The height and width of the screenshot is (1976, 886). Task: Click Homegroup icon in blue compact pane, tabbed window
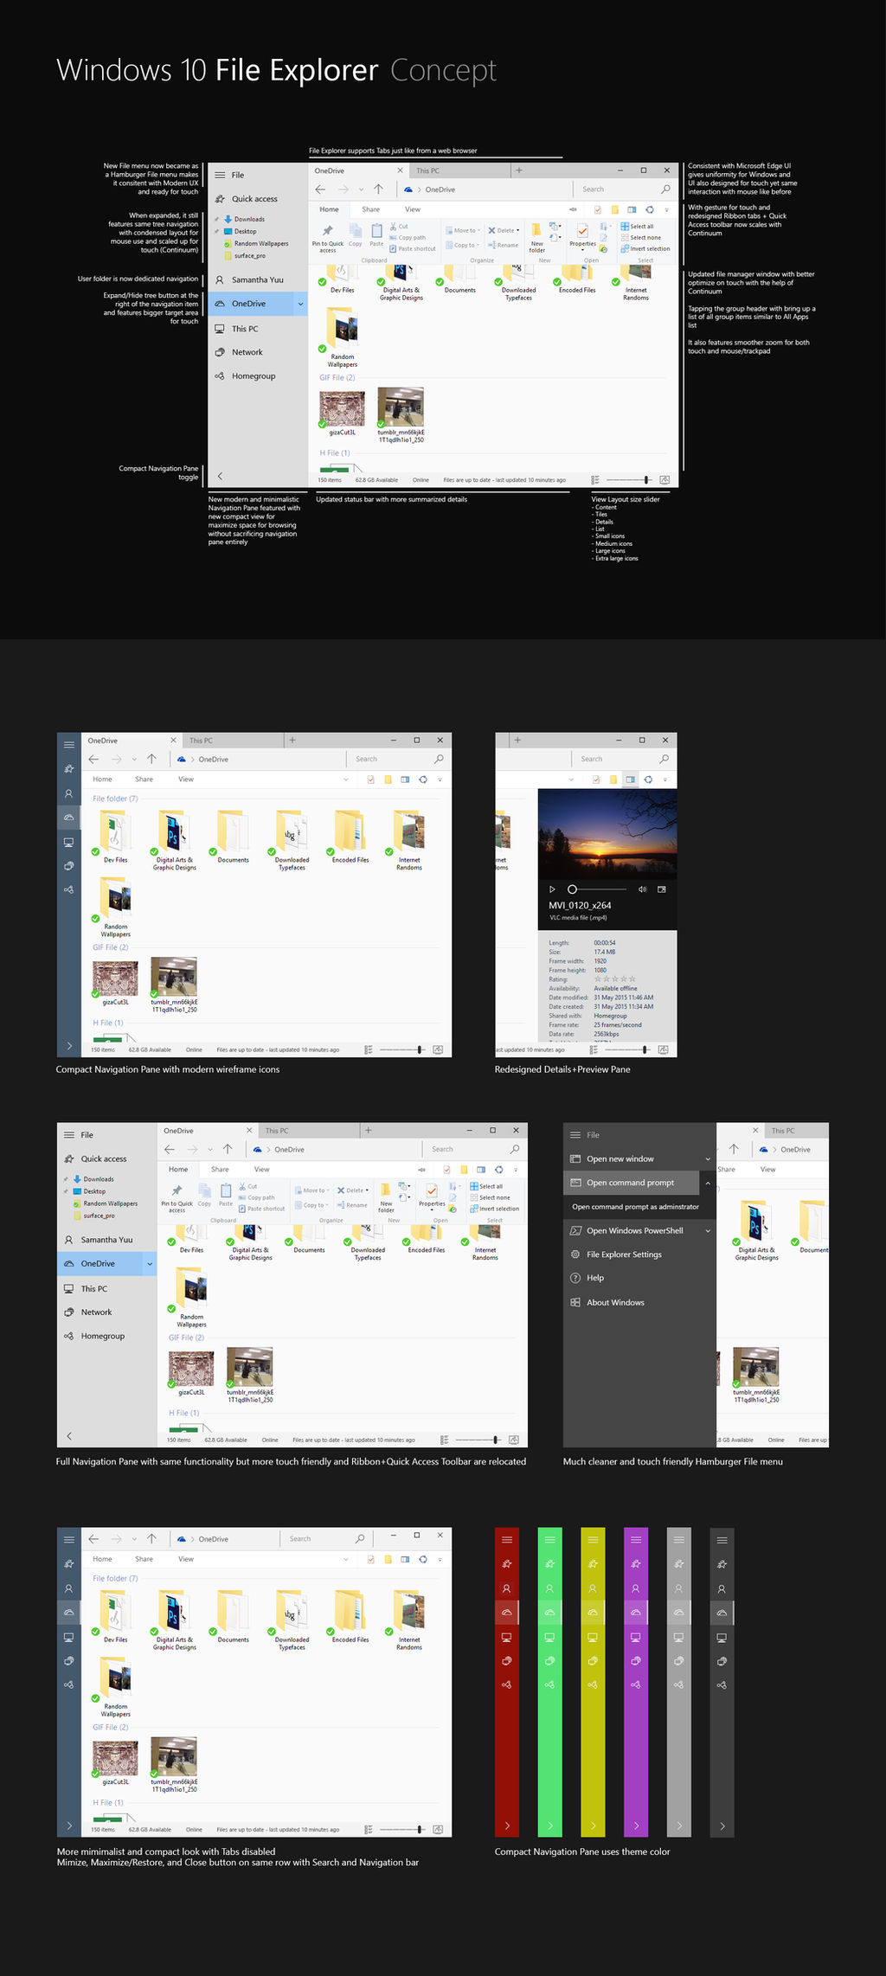click(x=69, y=889)
